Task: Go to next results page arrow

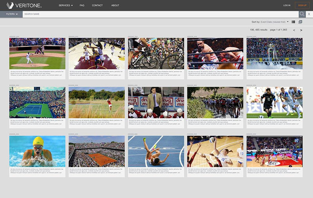Action: click(301, 30)
